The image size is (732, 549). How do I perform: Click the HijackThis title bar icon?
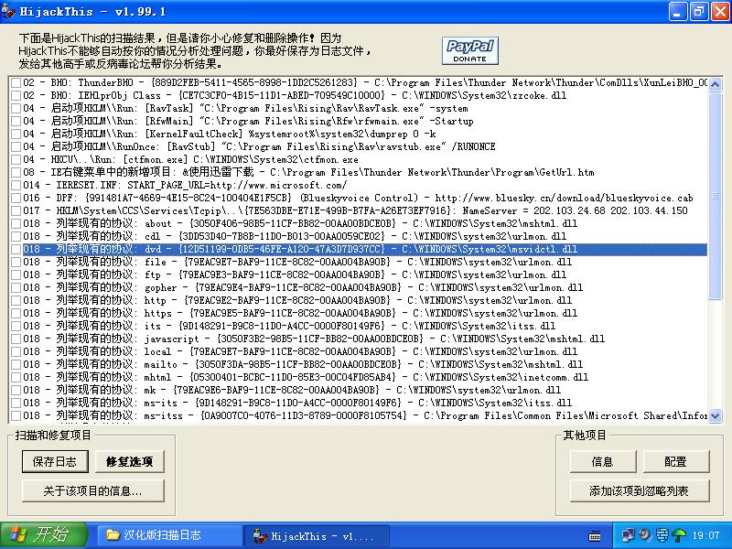pyautogui.click(x=8, y=11)
